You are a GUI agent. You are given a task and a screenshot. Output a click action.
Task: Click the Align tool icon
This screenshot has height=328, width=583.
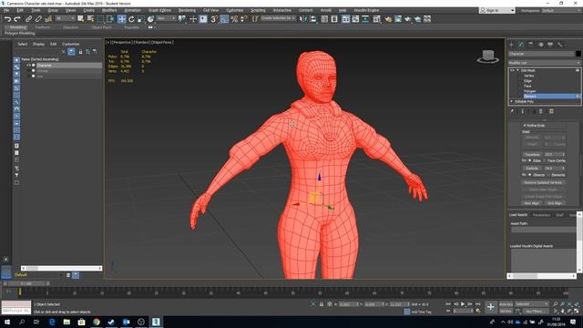pos(313,19)
